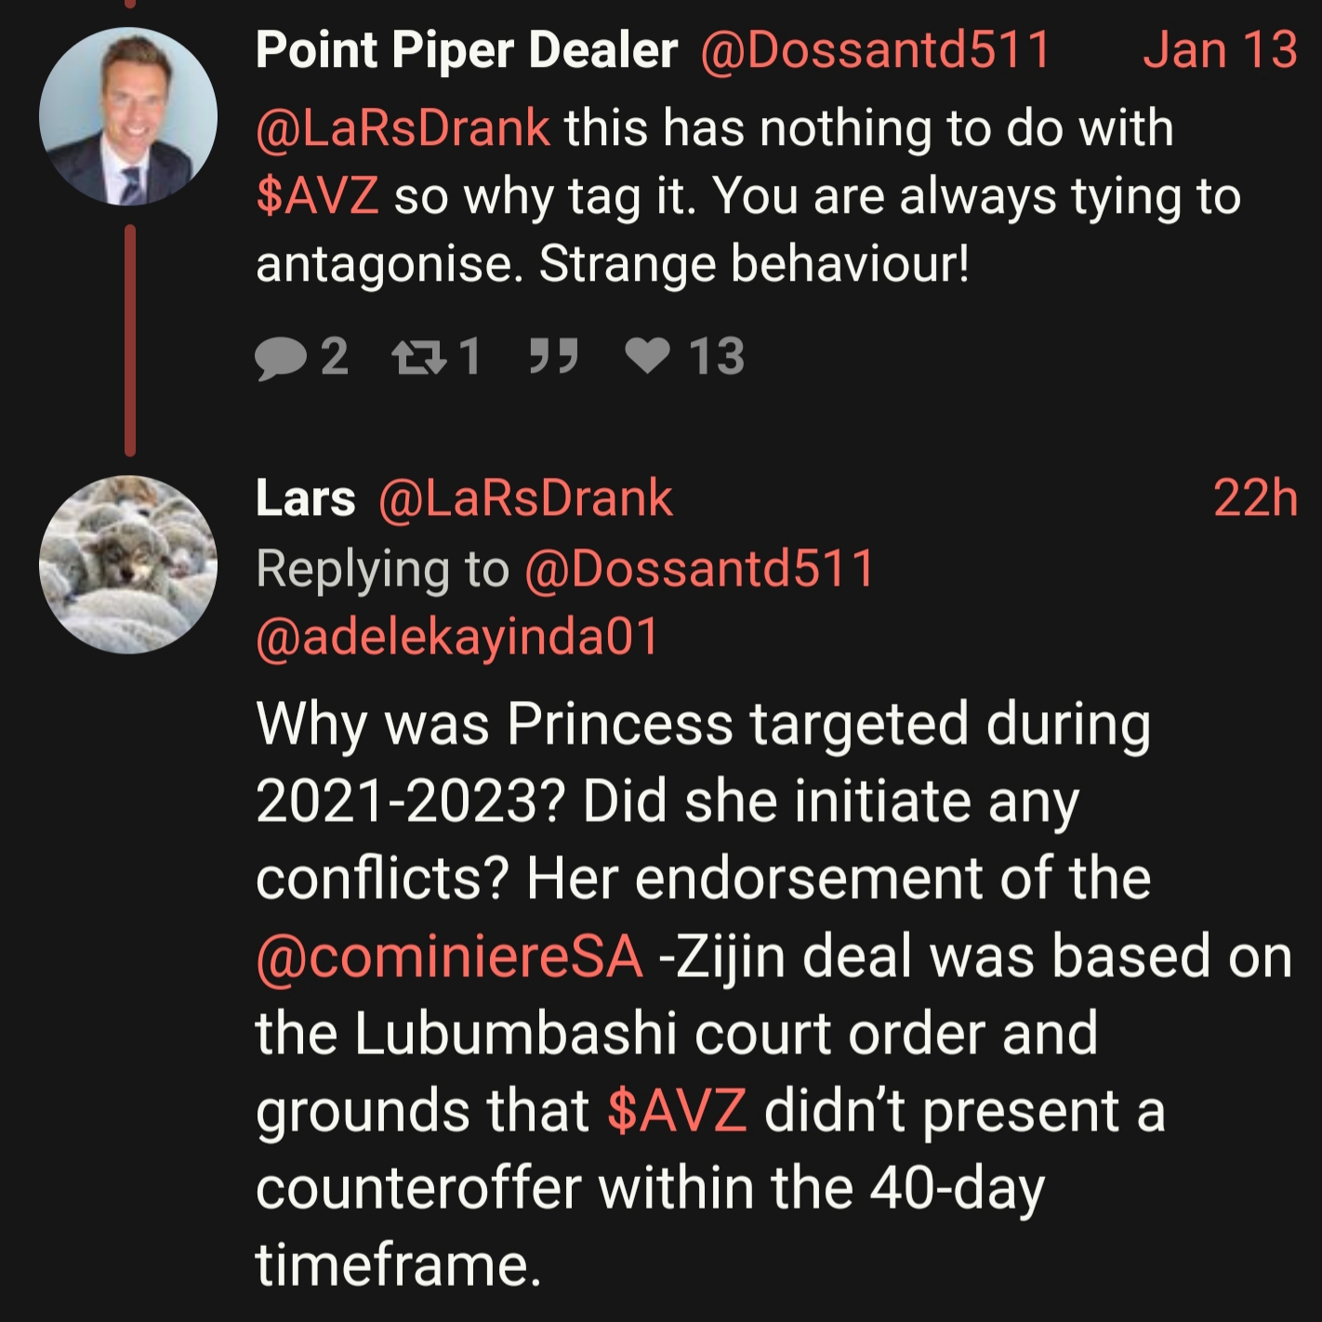Open the Jan 13 tweet timestamp
Screen dimensions: 1322x1322
[x=1219, y=50]
